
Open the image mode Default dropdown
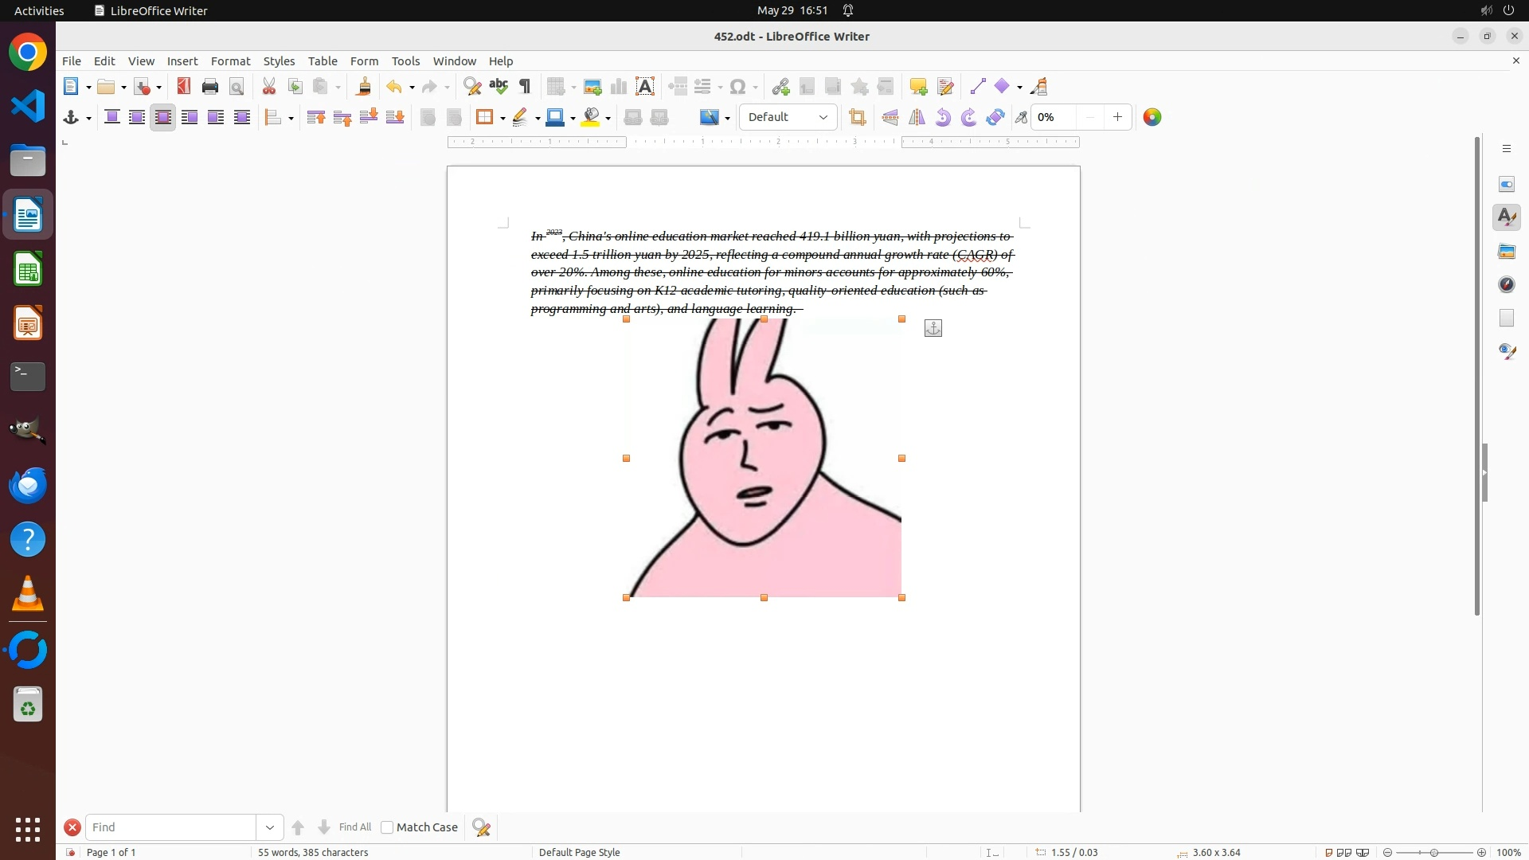[x=788, y=118]
